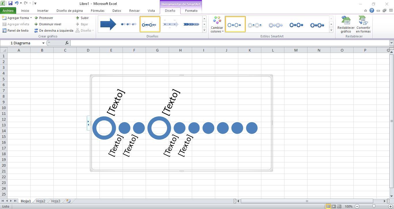Click the zoom in plus button
394x209 pixels.
391,206
